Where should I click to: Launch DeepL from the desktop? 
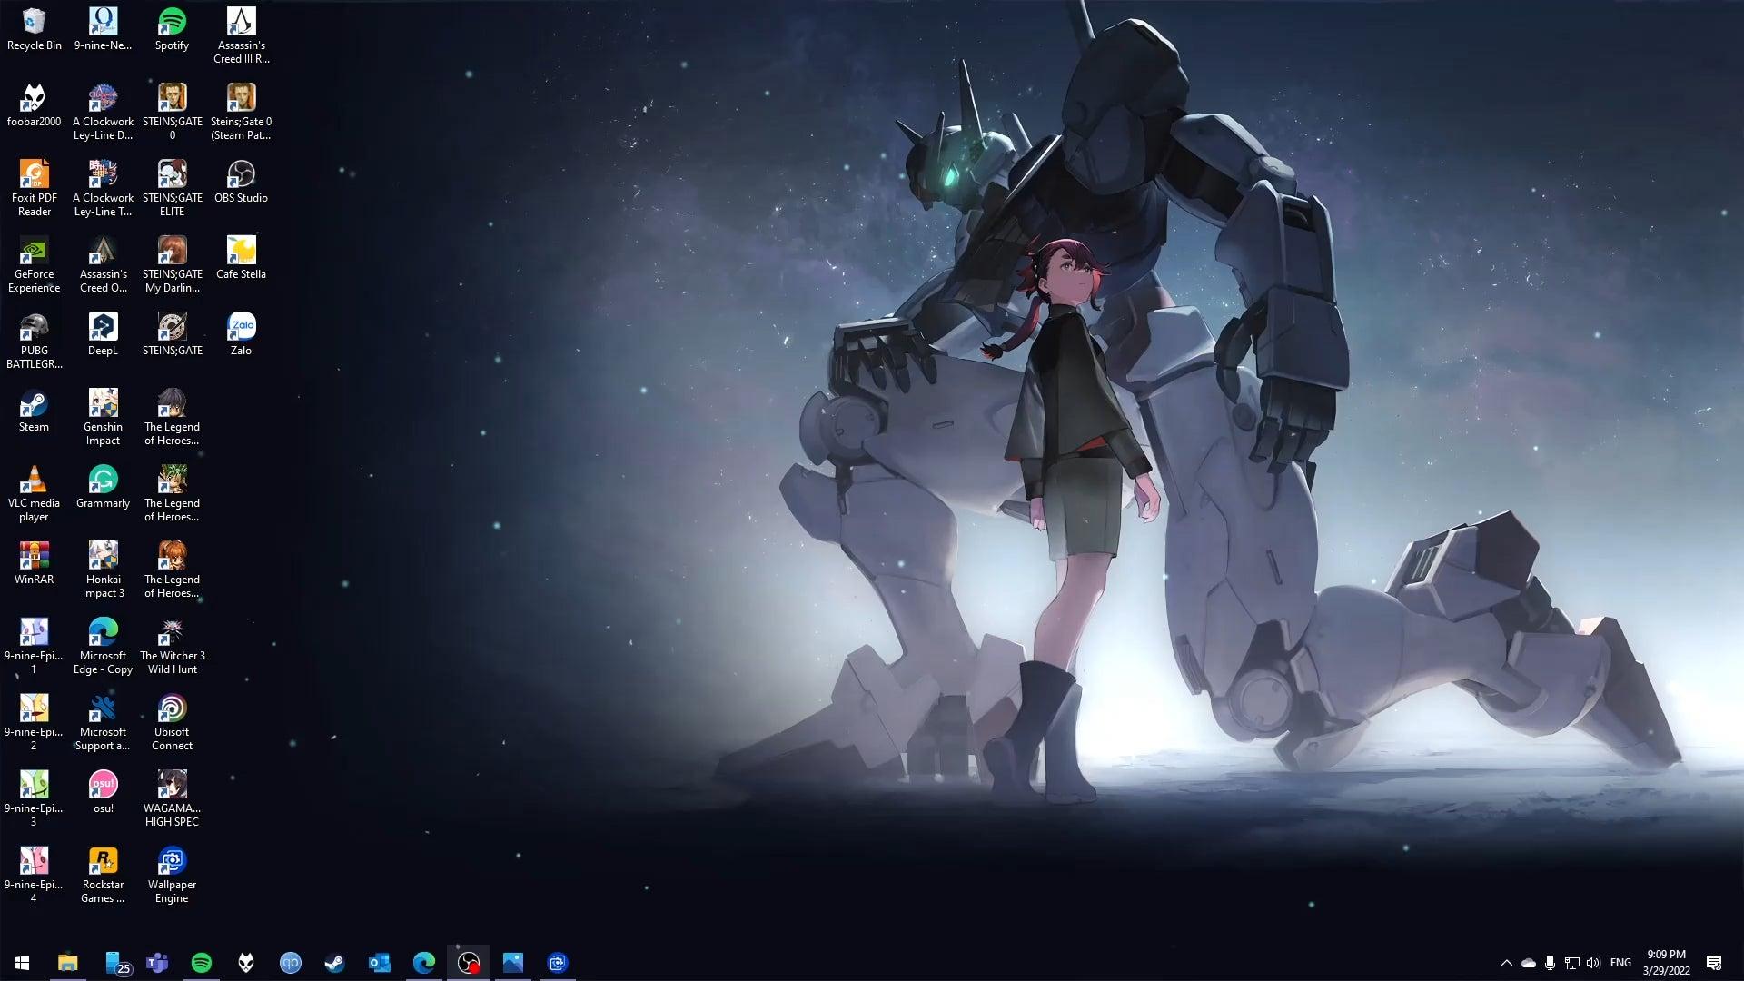pyautogui.click(x=103, y=334)
